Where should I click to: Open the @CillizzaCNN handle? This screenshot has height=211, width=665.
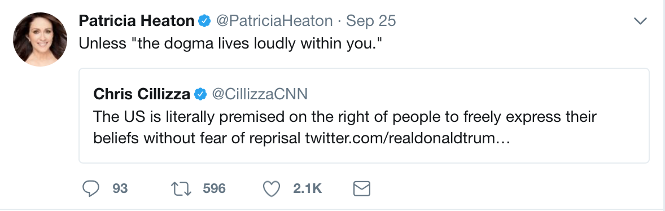[x=260, y=94]
